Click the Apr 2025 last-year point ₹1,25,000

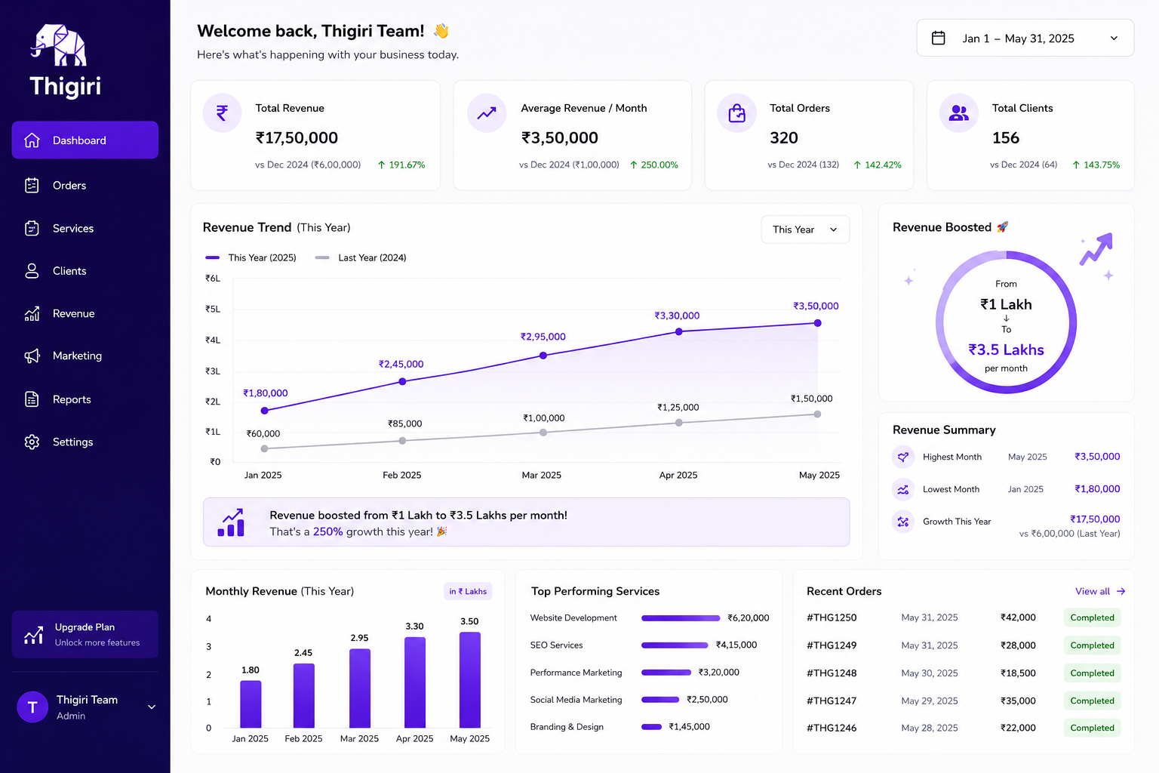point(678,423)
